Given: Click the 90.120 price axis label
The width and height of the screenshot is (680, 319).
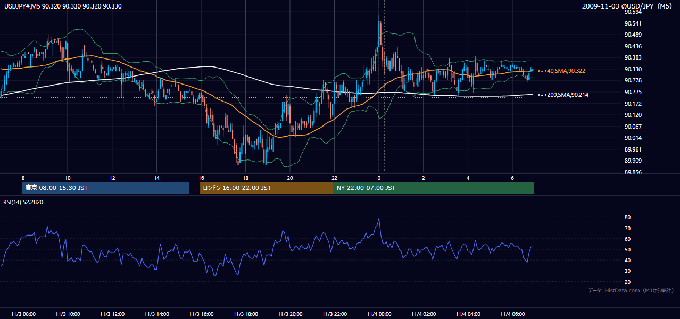Looking at the screenshot, I should pyautogui.click(x=633, y=115).
